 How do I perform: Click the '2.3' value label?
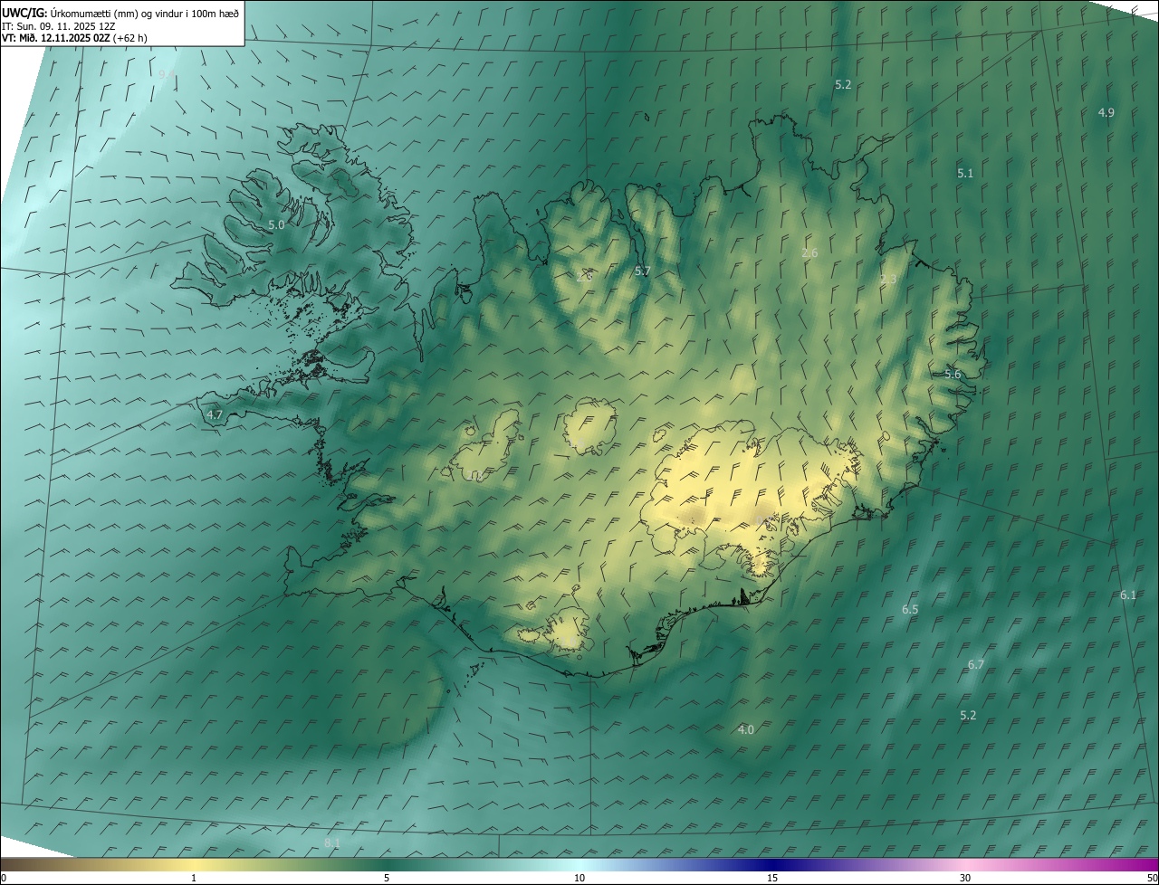click(888, 280)
